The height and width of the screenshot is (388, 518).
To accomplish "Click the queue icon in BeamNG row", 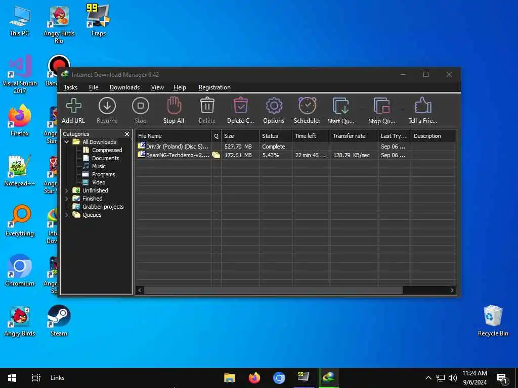I will tap(216, 155).
